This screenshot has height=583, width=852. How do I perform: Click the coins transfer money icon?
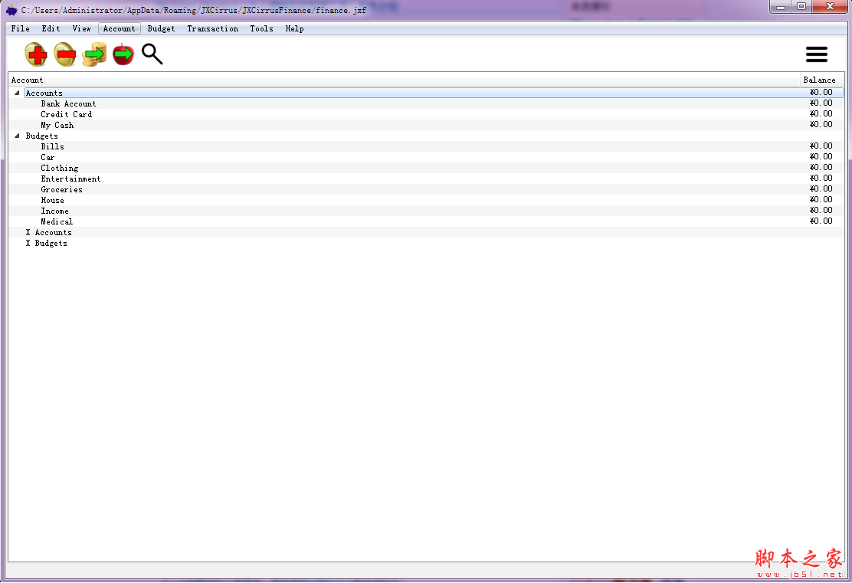click(94, 54)
